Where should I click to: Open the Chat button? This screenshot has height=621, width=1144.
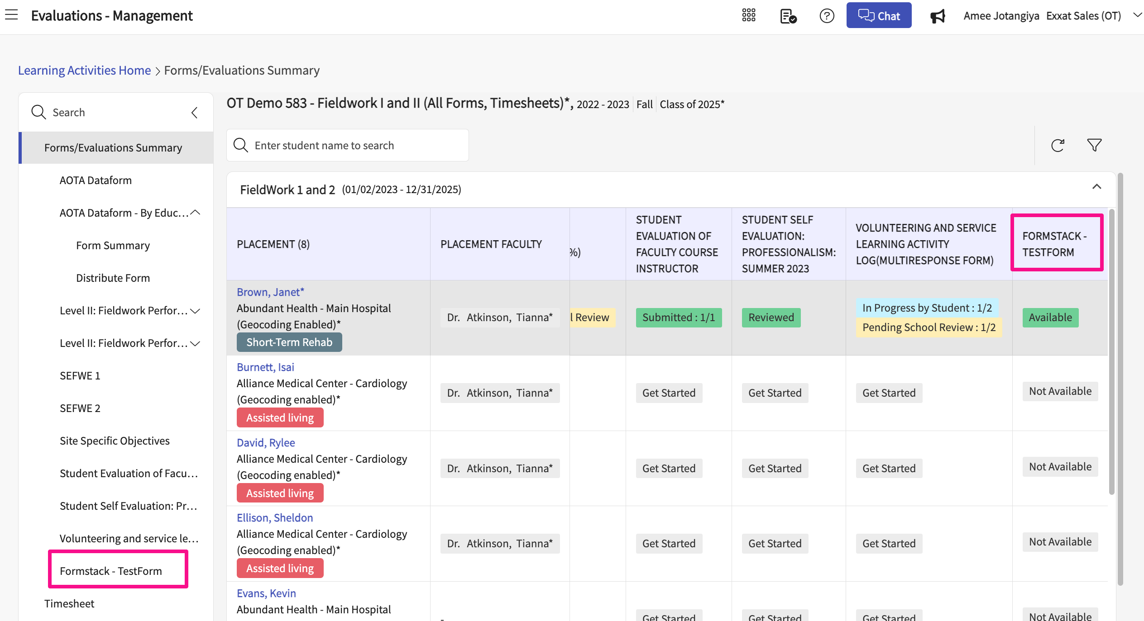point(879,16)
